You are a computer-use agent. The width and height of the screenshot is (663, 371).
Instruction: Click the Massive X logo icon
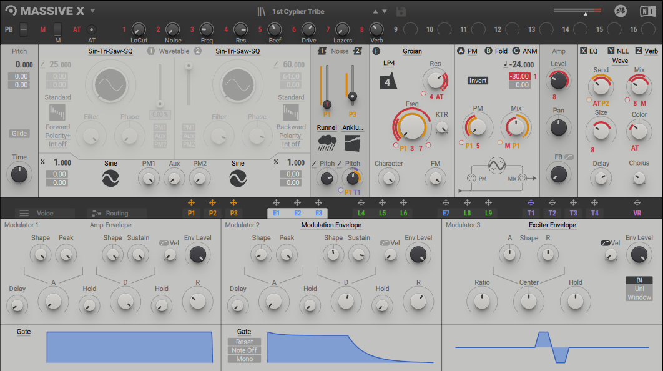pyautogui.click(x=11, y=11)
